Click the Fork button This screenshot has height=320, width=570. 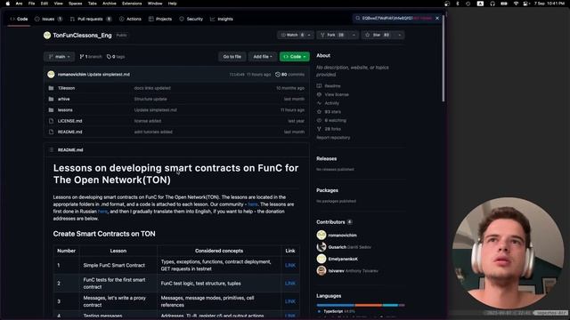coord(332,35)
